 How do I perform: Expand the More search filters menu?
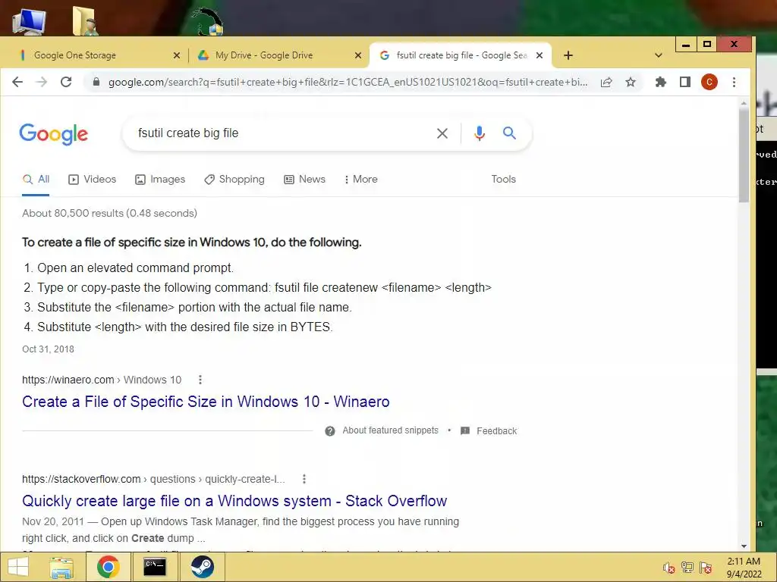click(x=360, y=179)
